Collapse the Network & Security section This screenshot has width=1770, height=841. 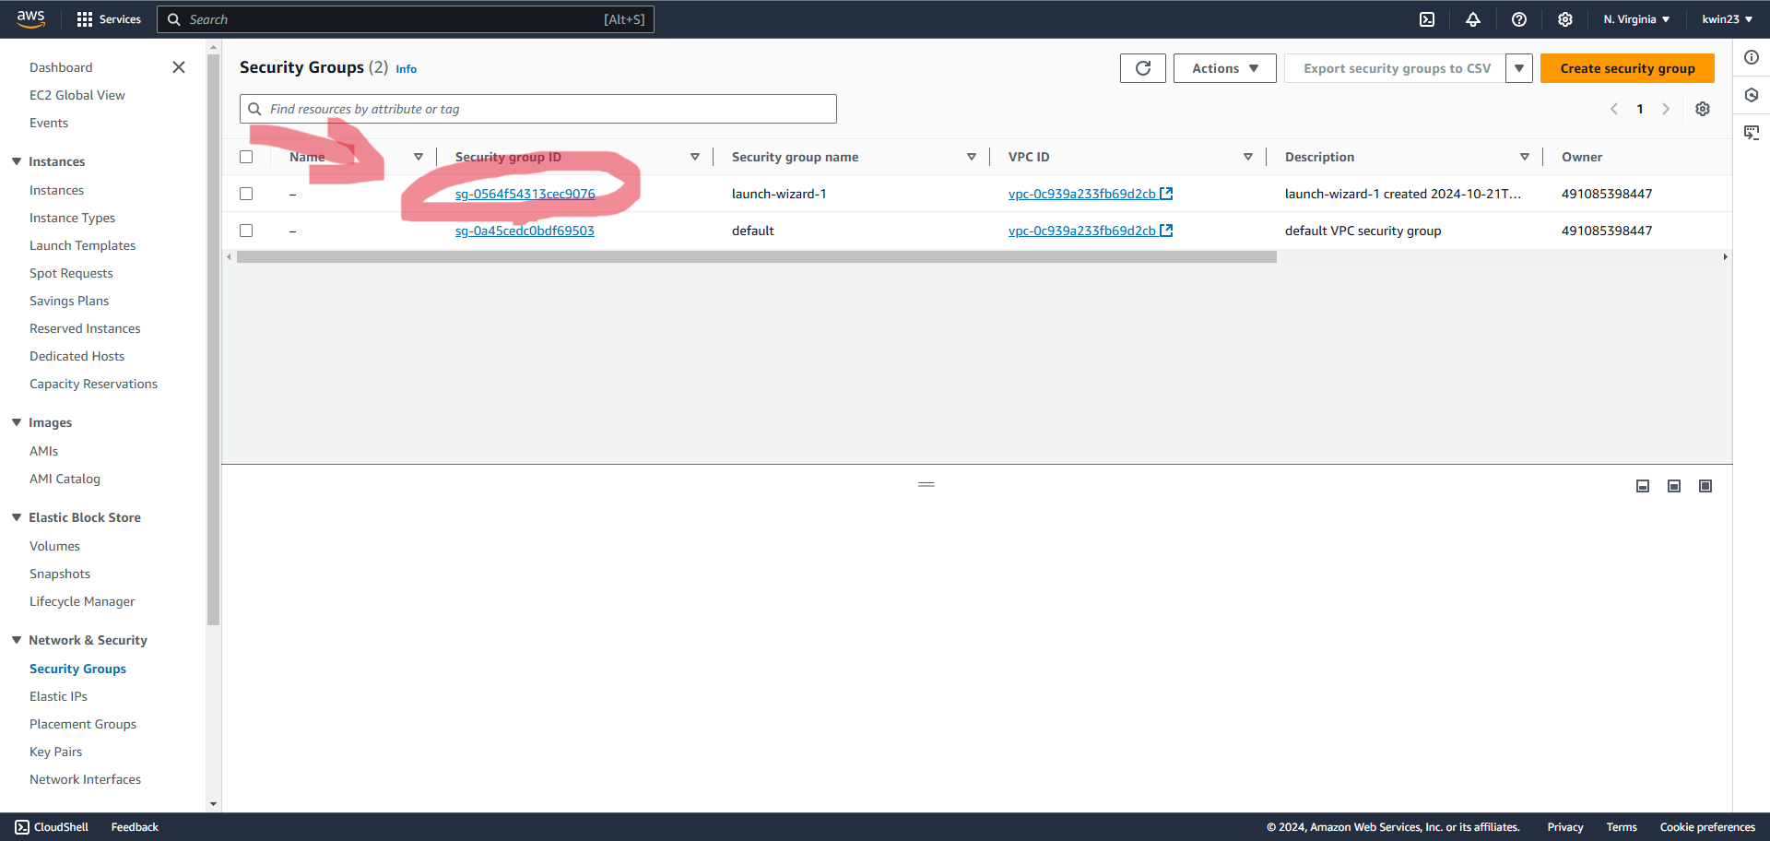point(17,640)
